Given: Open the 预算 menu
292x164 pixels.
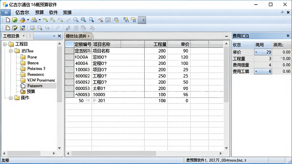Looking at the screenshot, I should pyautogui.click(x=39, y=13).
